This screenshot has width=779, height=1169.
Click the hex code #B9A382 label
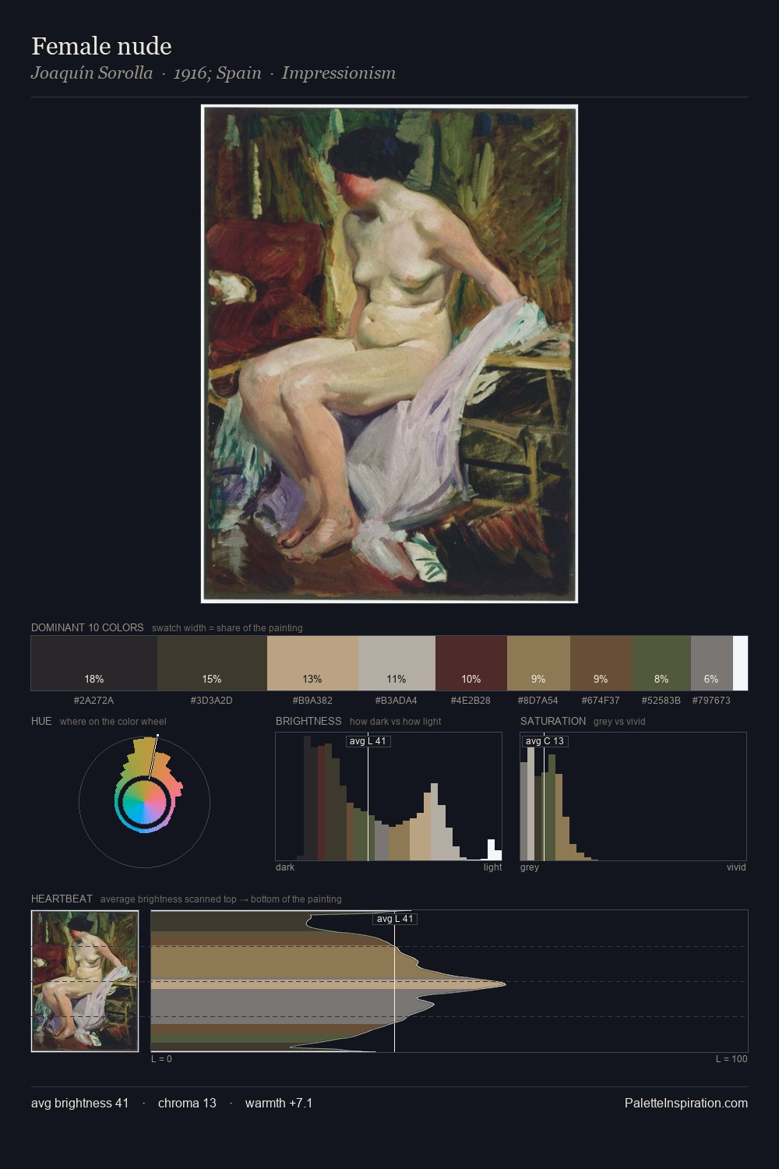(x=312, y=701)
